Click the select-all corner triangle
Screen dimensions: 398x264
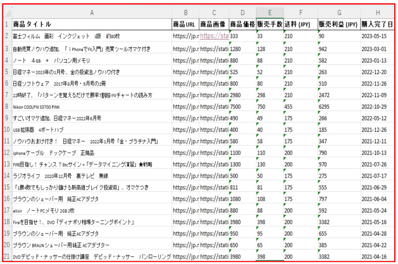click(8, 13)
